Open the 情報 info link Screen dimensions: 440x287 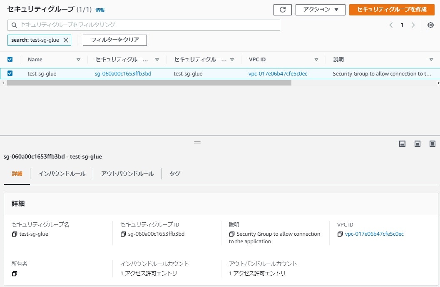pyautogui.click(x=100, y=10)
